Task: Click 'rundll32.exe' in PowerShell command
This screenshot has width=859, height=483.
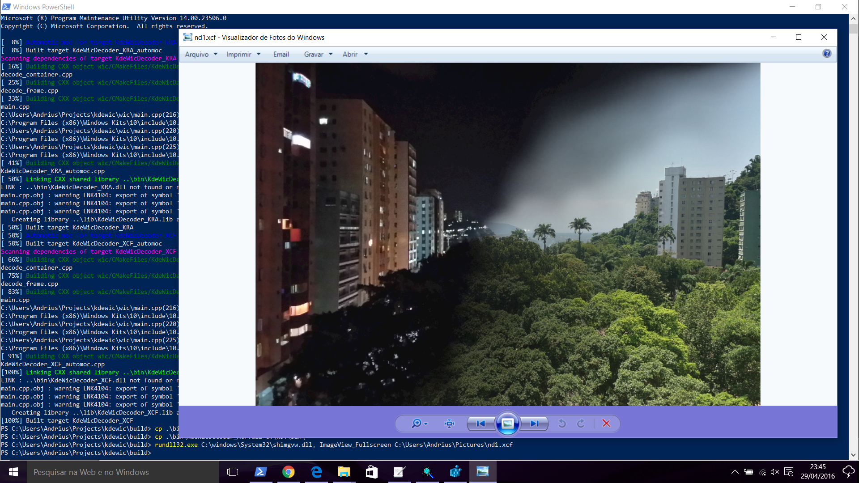Action: [176, 445]
